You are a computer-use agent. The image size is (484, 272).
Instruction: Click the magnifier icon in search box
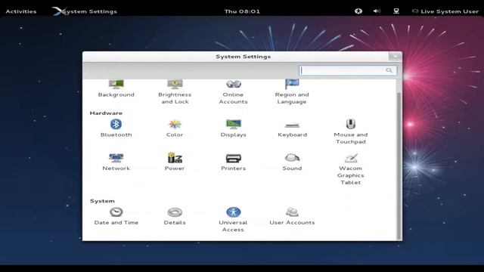point(389,70)
